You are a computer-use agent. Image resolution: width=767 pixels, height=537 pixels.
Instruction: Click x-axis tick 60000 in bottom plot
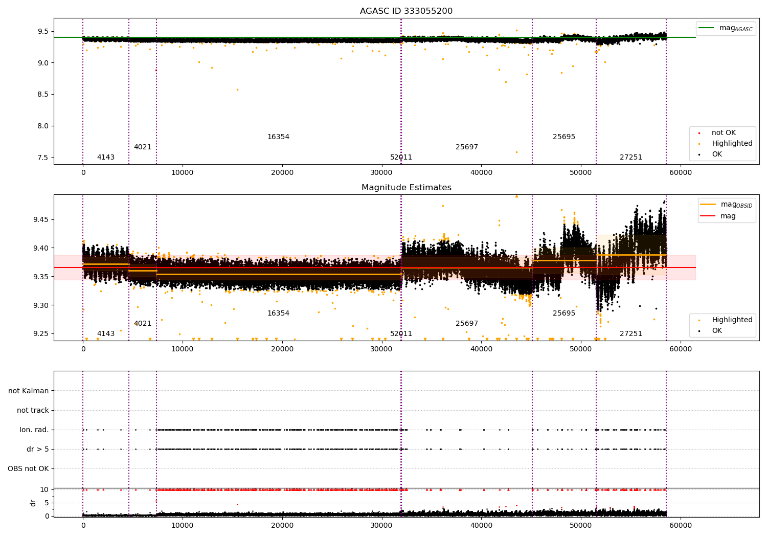pyautogui.click(x=681, y=525)
